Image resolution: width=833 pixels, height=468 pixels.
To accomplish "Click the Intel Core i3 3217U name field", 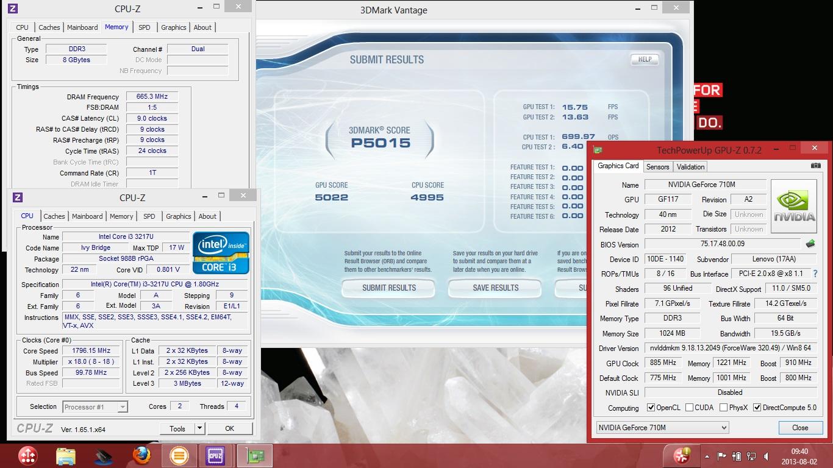I will click(126, 237).
